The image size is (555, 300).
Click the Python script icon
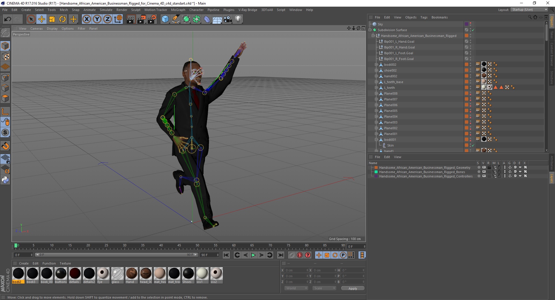[x=5, y=180]
